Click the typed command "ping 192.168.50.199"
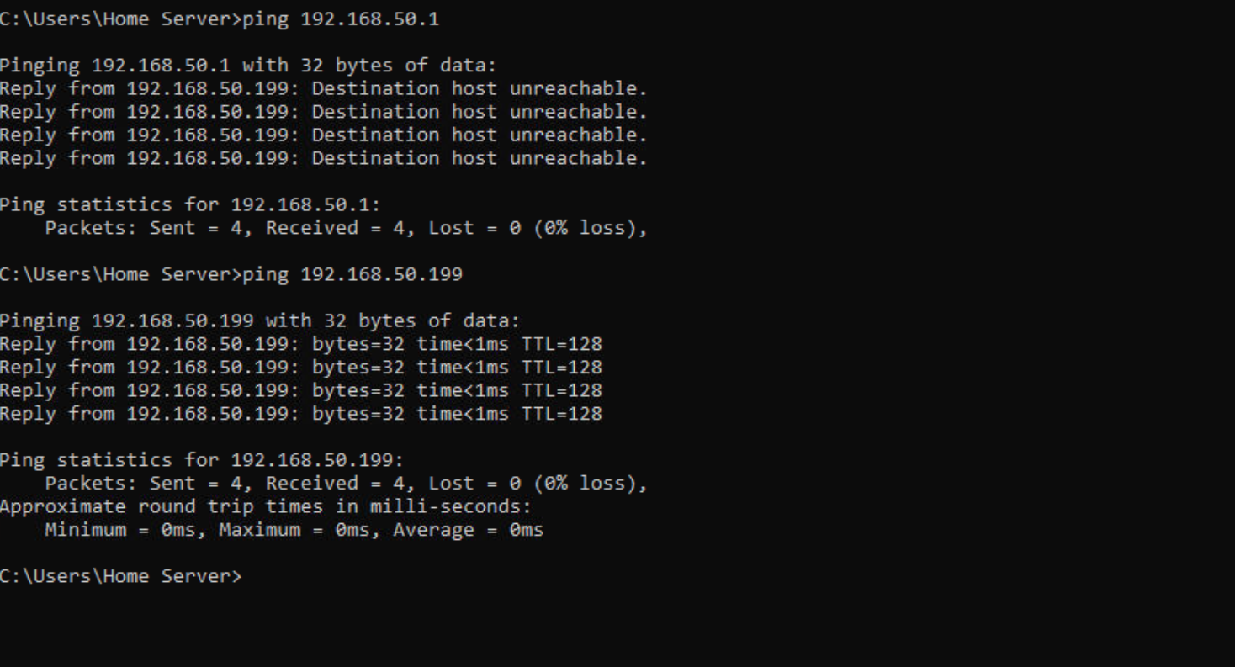The height and width of the screenshot is (667, 1235). [x=352, y=274]
